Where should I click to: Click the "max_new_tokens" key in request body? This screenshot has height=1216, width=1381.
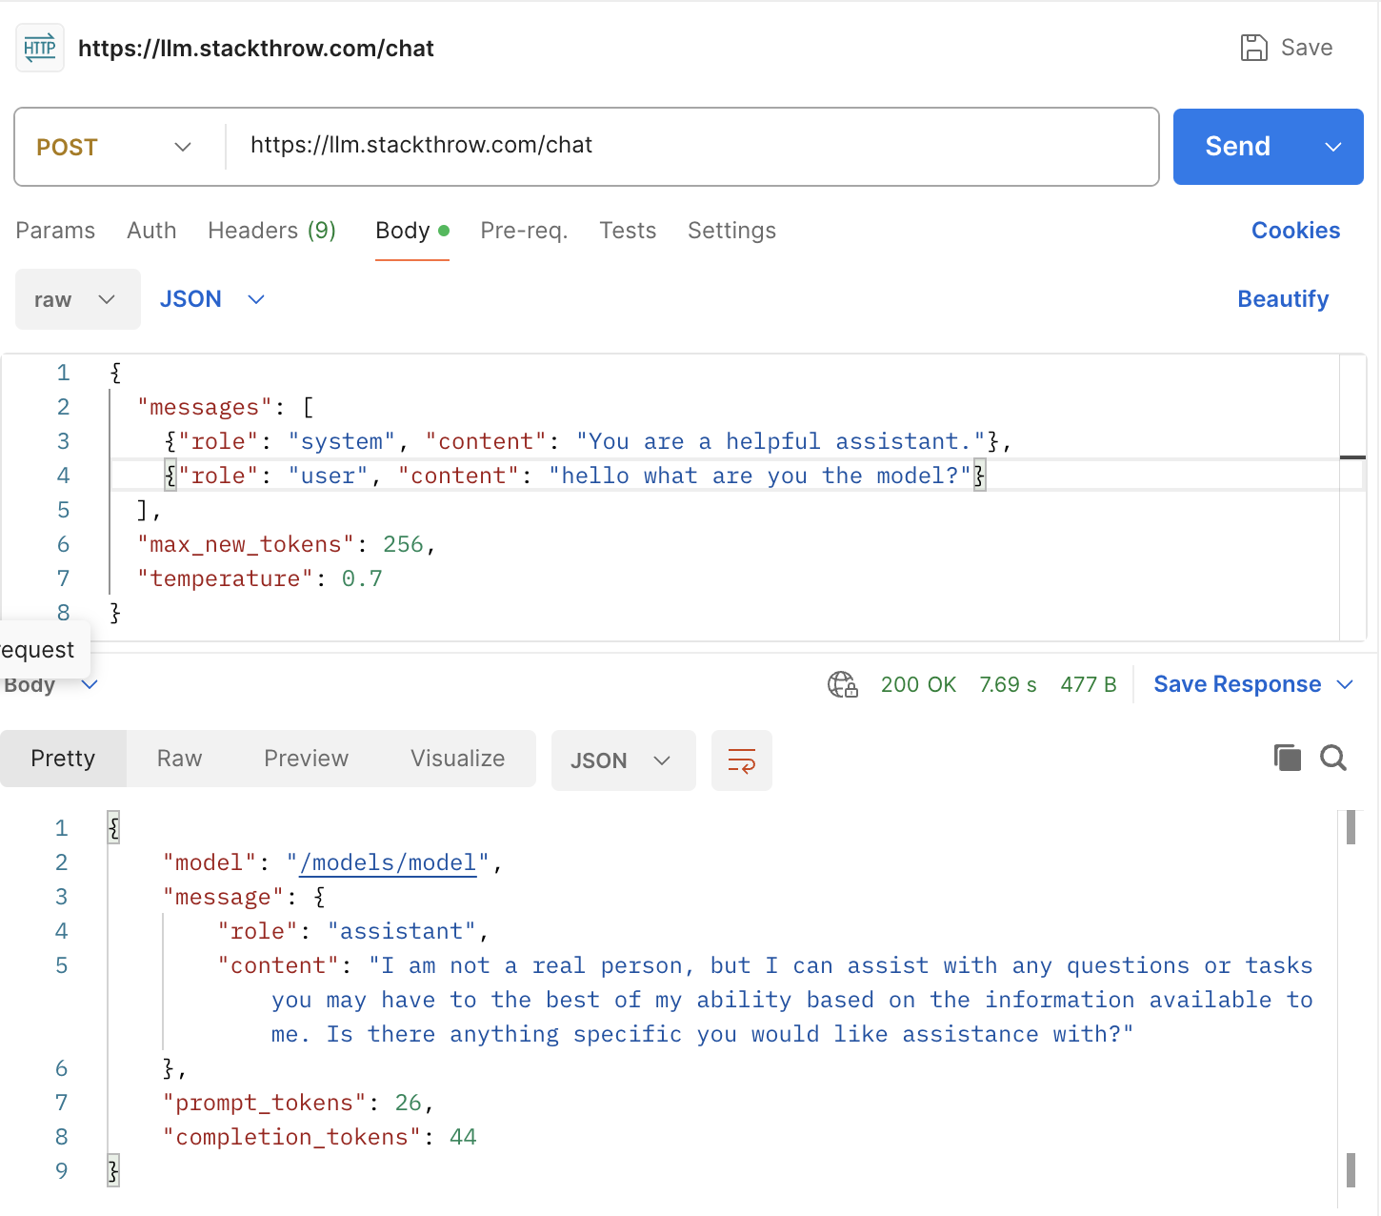(246, 544)
